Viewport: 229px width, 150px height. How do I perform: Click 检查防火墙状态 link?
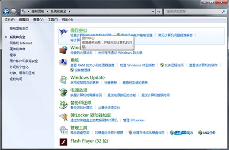[81, 53]
